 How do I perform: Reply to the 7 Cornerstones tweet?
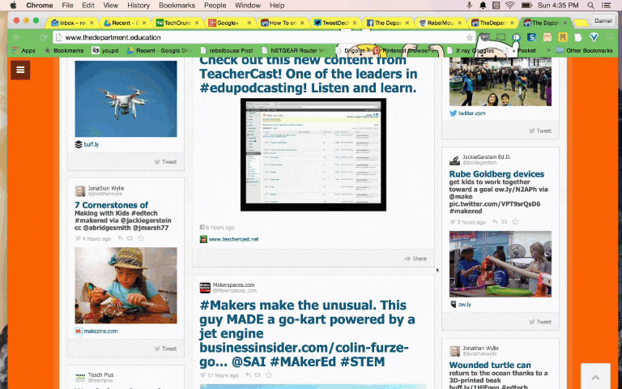coord(120,238)
